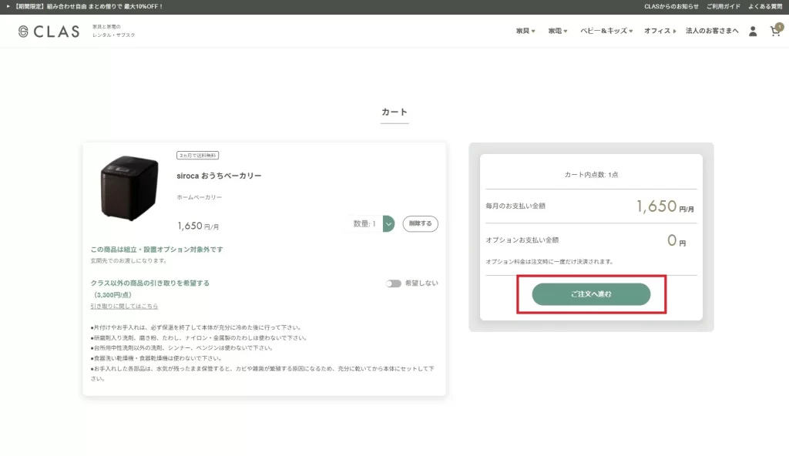
Task: Open よくある質問 link
Action: (765, 6)
